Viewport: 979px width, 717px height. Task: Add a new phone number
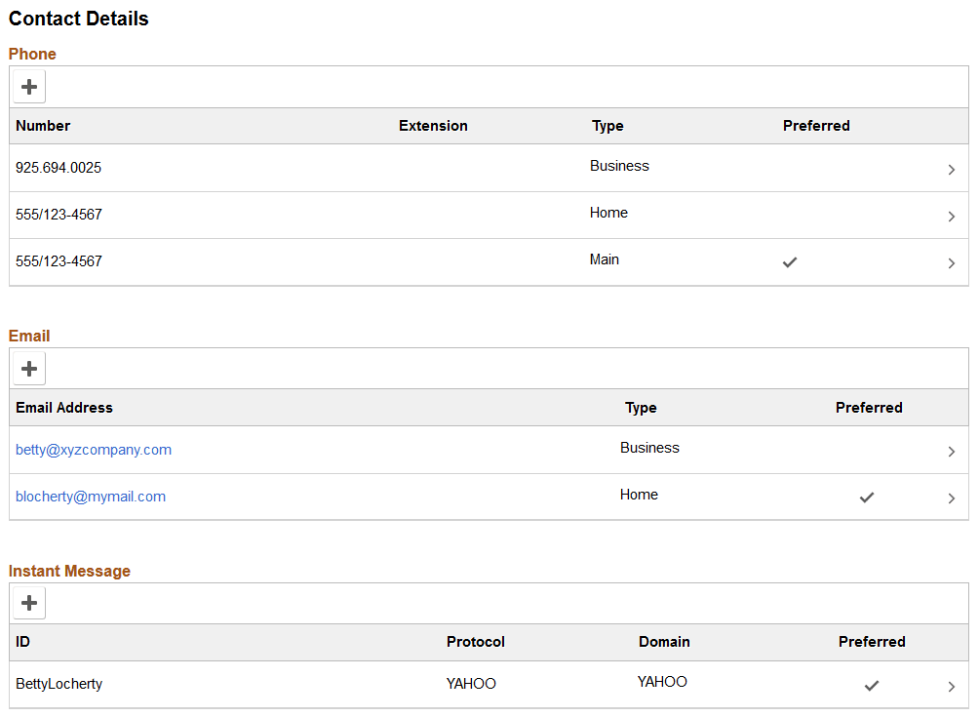click(x=28, y=86)
